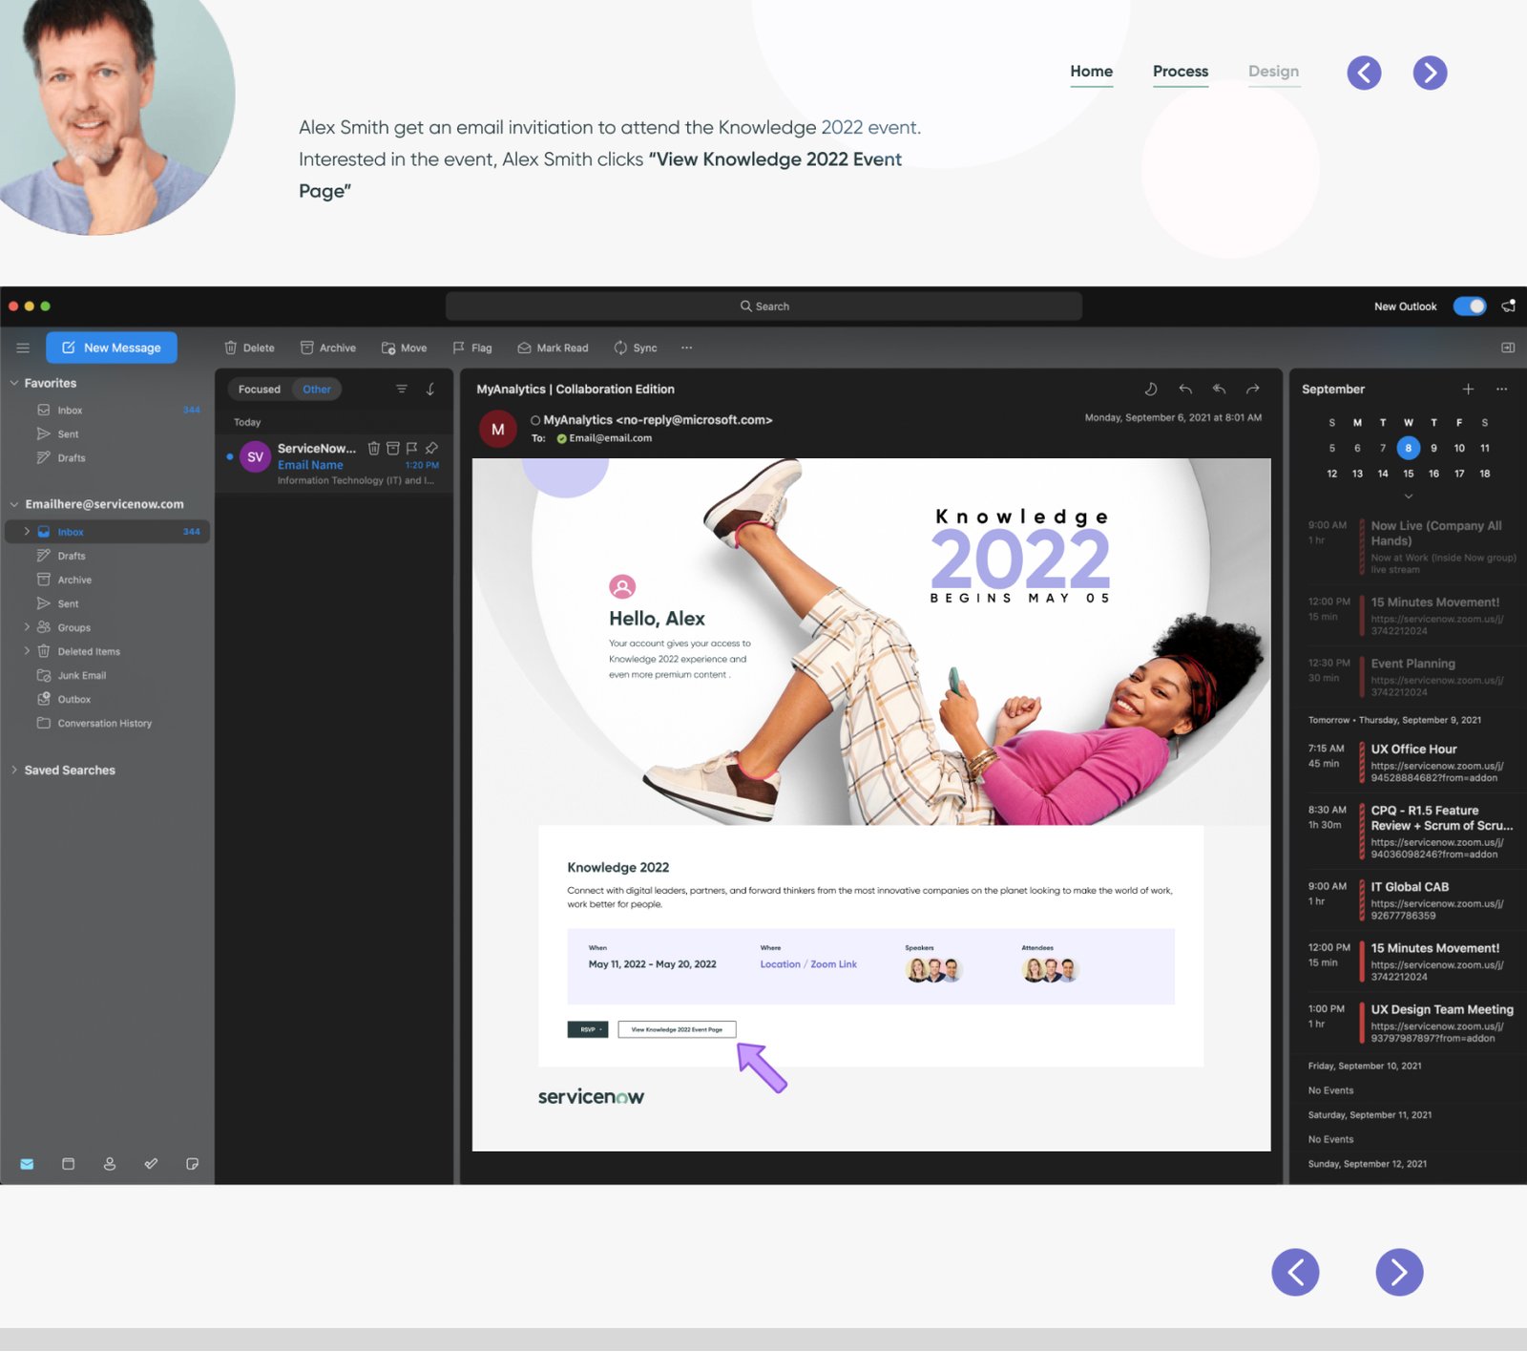Change sort order with the arrow icon
The image size is (1527, 1352).
point(430,389)
